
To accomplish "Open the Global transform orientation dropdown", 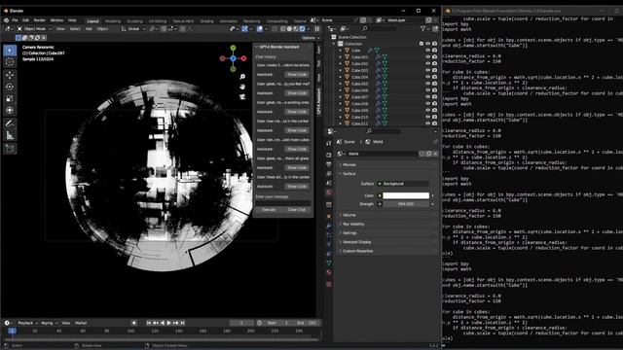I will 133,28.
